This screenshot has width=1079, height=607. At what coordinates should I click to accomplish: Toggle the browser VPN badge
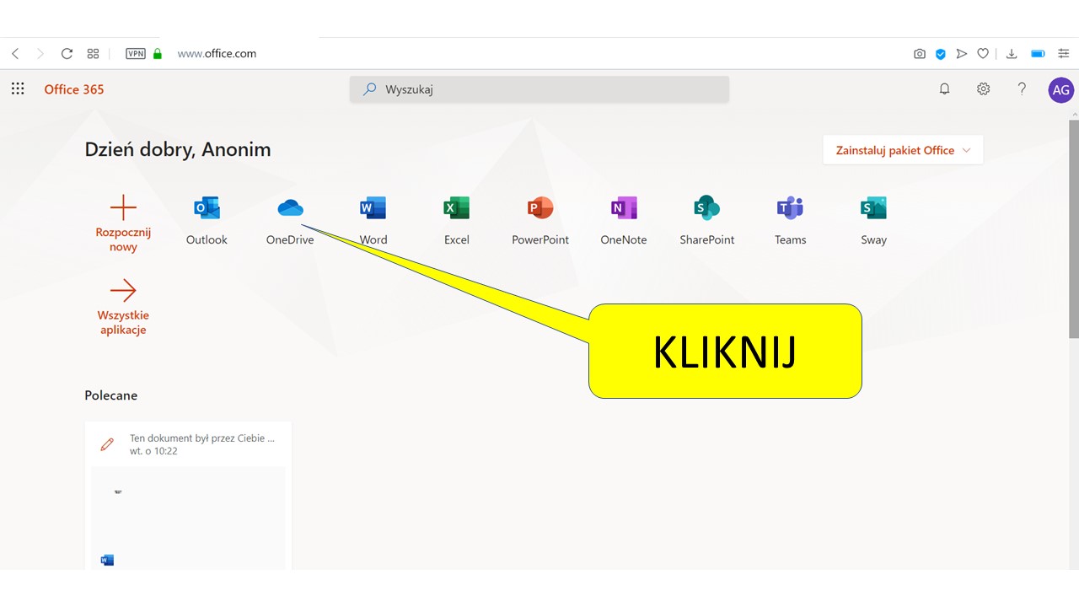point(135,54)
